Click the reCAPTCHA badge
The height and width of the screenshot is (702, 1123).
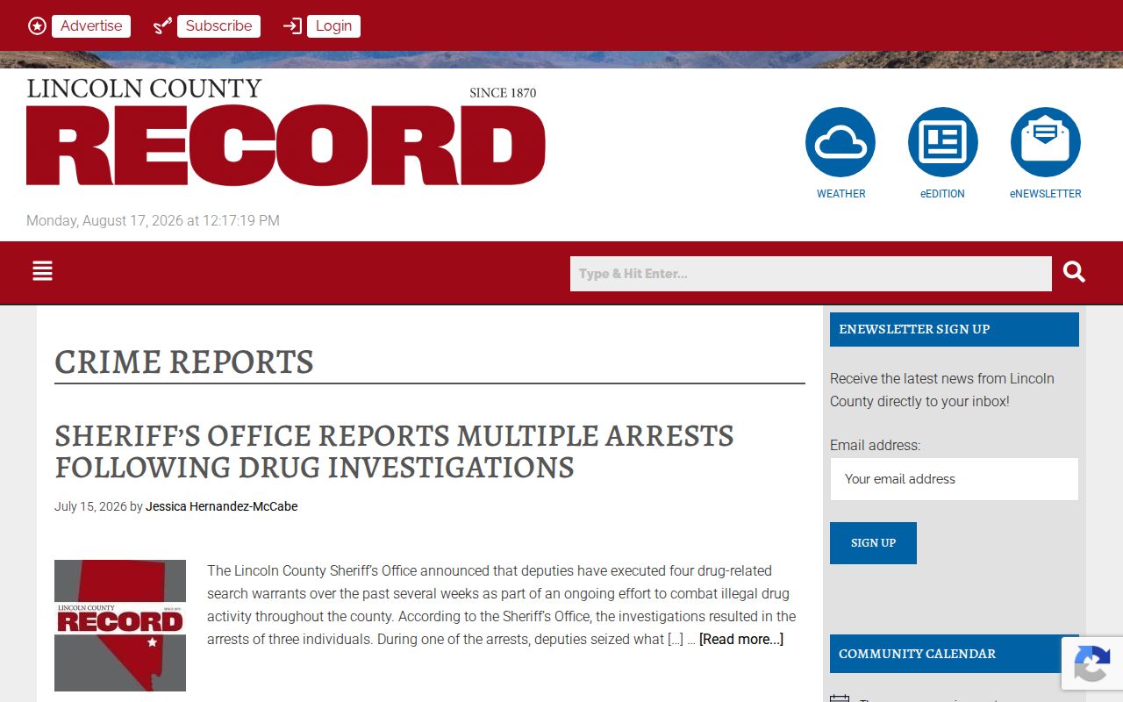click(x=1091, y=663)
